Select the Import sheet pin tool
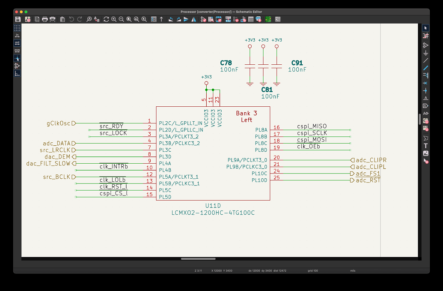The image size is (443, 291). [425, 129]
